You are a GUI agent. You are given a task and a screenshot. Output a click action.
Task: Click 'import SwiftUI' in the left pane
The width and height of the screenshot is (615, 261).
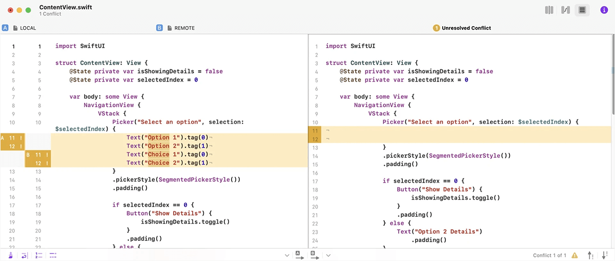(80, 46)
